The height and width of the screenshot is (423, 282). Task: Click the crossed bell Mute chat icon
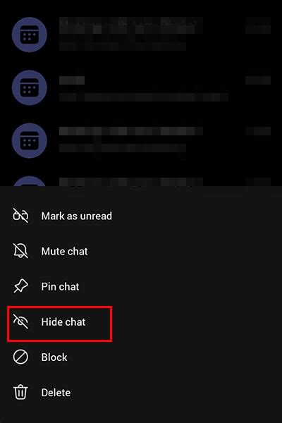(20, 251)
